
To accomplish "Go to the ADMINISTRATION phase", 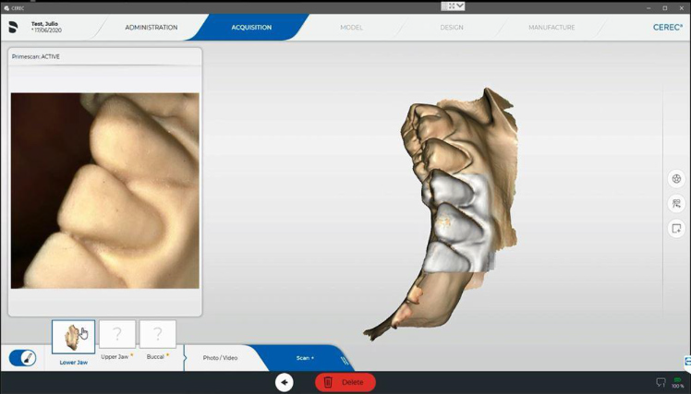I will pyautogui.click(x=152, y=28).
